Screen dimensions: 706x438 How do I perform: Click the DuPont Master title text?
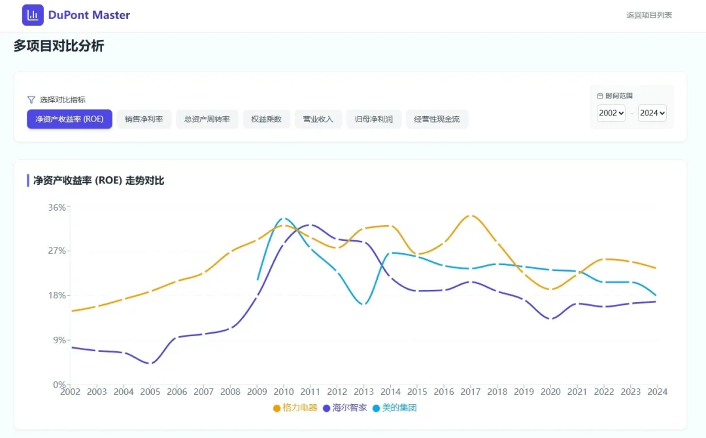click(89, 15)
